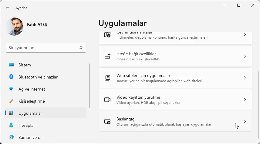Expand İsteğe bağlı özellikler chevron
The width and height of the screenshot is (260, 144).
pyautogui.click(x=245, y=56)
